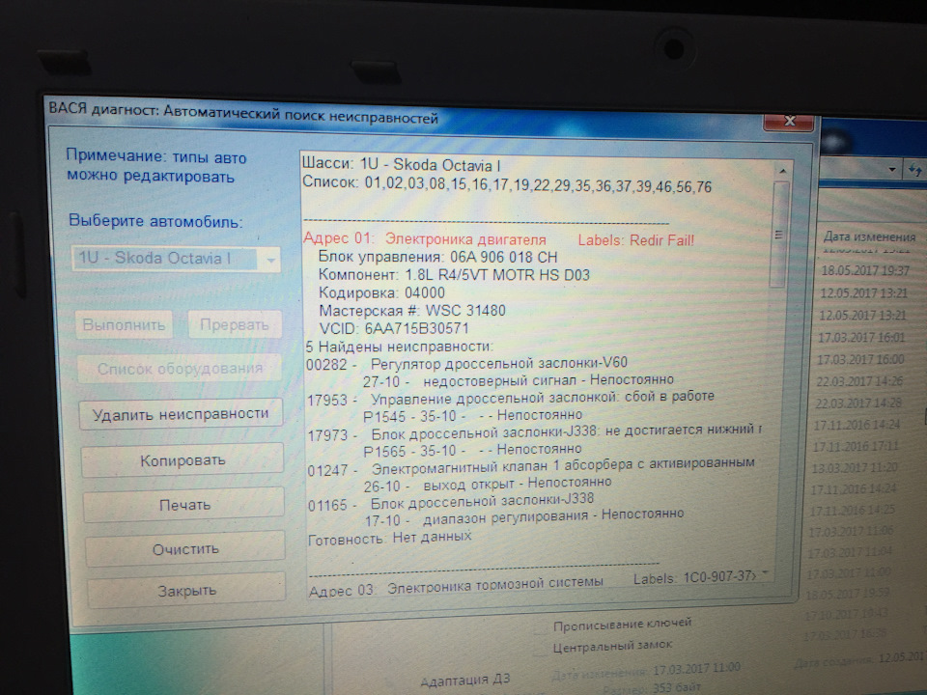
Task: Click the 13.03.2017 11:20 date in background window
Action: pyautogui.click(x=855, y=467)
